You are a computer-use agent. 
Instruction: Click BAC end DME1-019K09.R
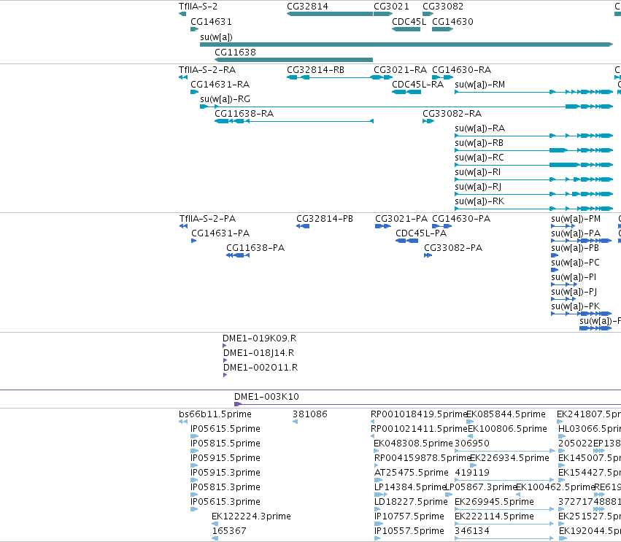pyautogui.click(x=259, y=338)
